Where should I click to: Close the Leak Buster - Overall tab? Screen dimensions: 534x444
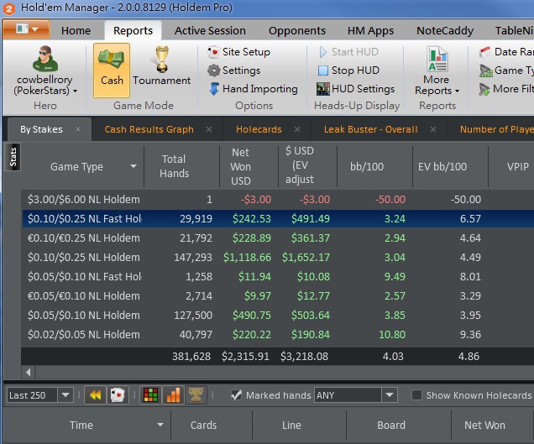(433, 129)
